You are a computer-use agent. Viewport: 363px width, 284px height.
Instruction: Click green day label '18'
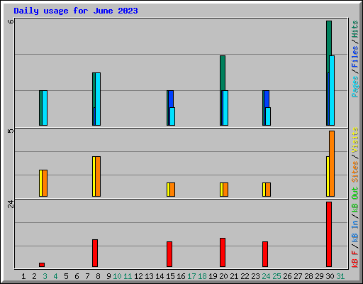tap(202, 276)
